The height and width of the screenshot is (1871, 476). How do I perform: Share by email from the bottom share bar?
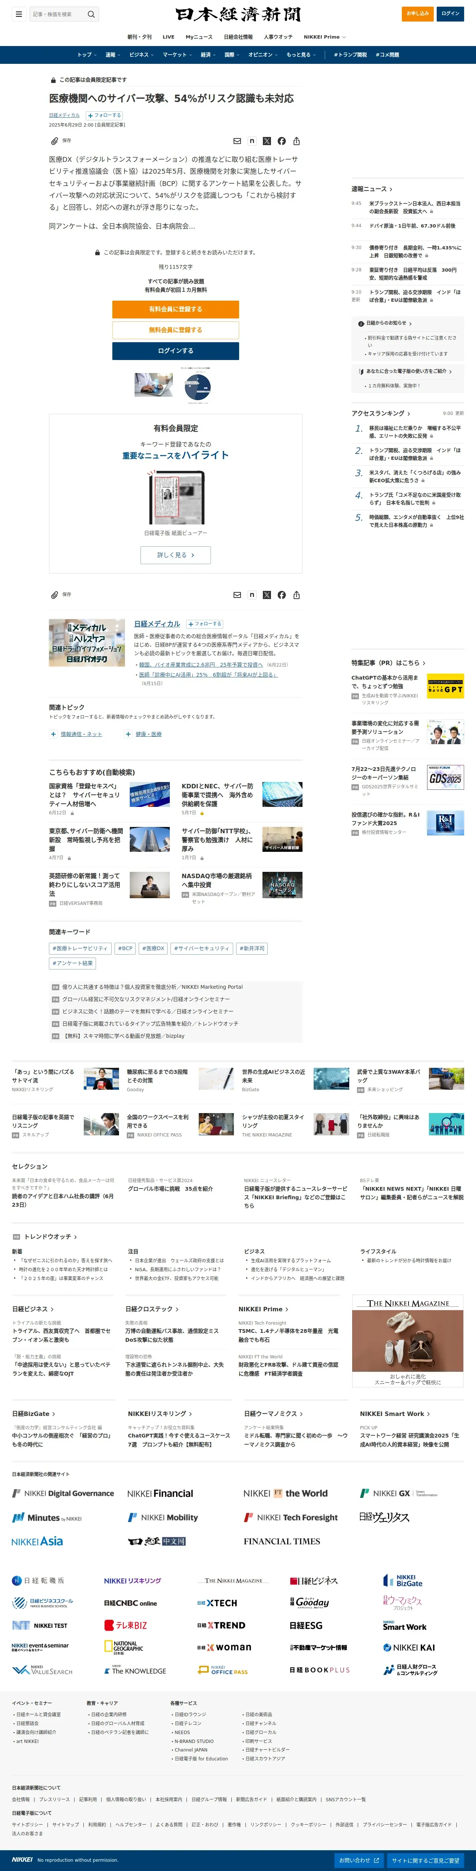point(237,595)
